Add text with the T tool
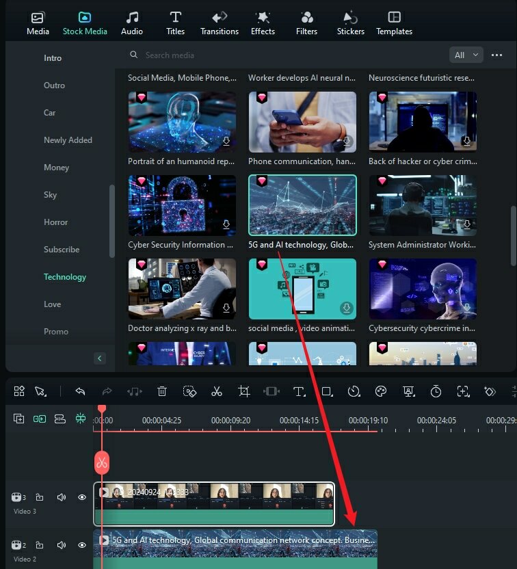The height and width of the screenshot is (569, 517). coord(299,391)
